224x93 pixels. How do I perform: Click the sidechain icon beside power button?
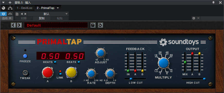click(10, 14)
